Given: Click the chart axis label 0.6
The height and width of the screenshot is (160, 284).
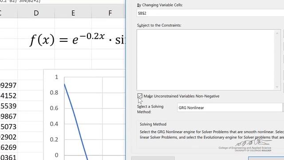Looking at the screenshot, I should (x=54, y=108).
